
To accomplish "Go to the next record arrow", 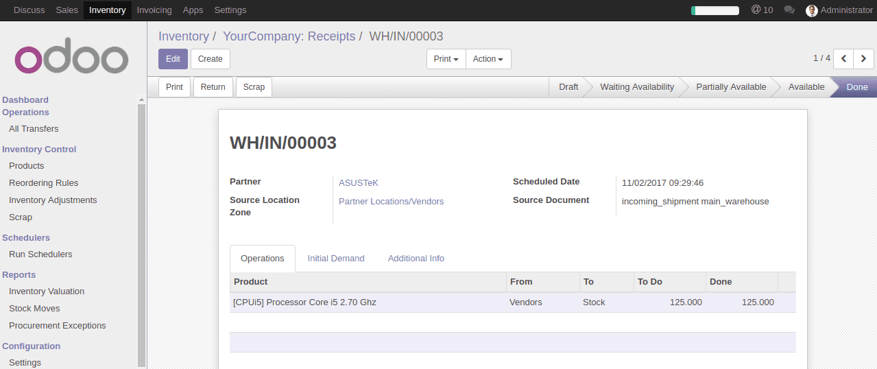I will pos(863,59).
